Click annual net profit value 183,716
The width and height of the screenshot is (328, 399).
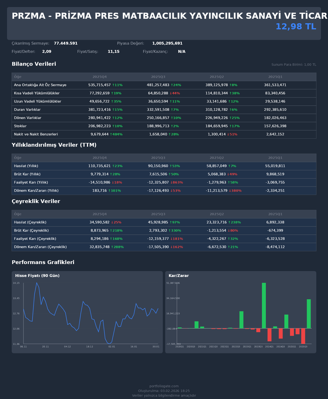click(x=100, y=191)
